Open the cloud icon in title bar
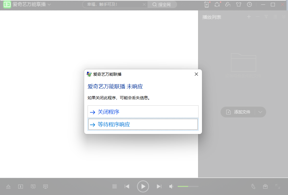The height and width of the screenshot is (195, 288). (x=228, y=4)
